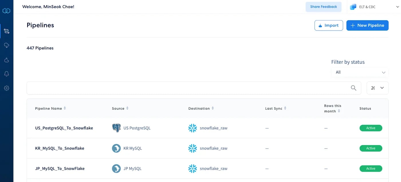Click the Pipelines page heading
The image size is (401, 182).
[x=40, y=25]
